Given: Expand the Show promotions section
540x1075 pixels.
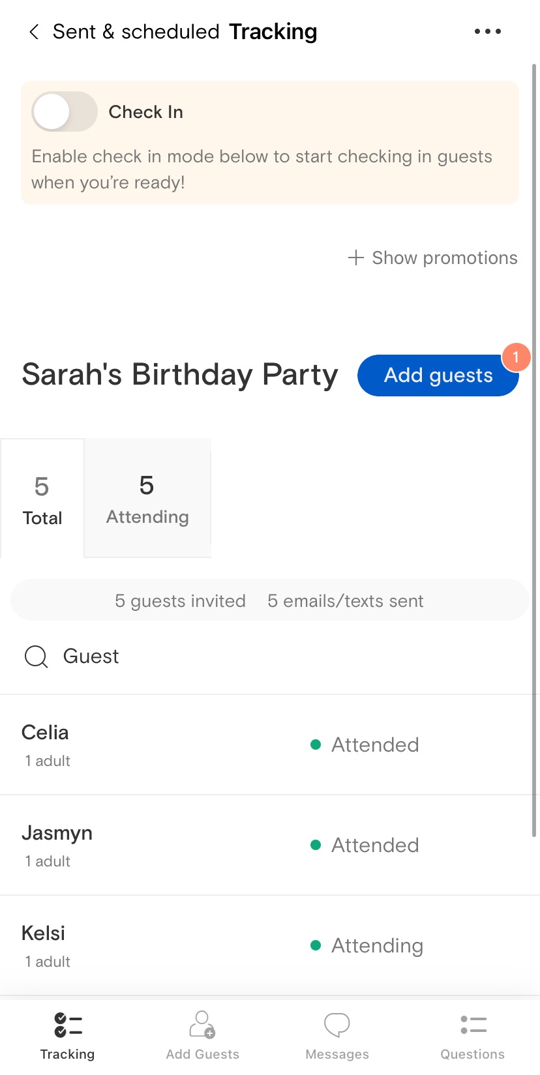Looking at the screenshot, I should pyautogui.click(x=433, y=258).
